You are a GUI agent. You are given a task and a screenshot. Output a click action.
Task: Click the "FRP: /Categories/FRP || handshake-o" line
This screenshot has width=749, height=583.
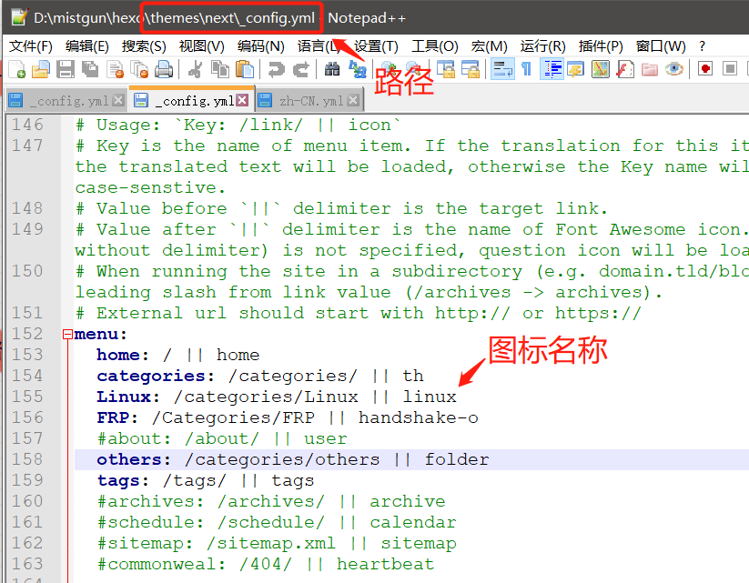point(287,417)
